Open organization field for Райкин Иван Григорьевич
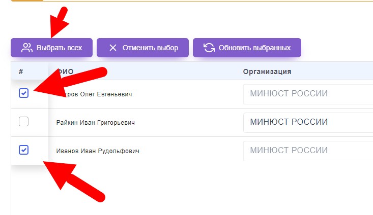This screenshot has width=373, height=215. (308, 122)
